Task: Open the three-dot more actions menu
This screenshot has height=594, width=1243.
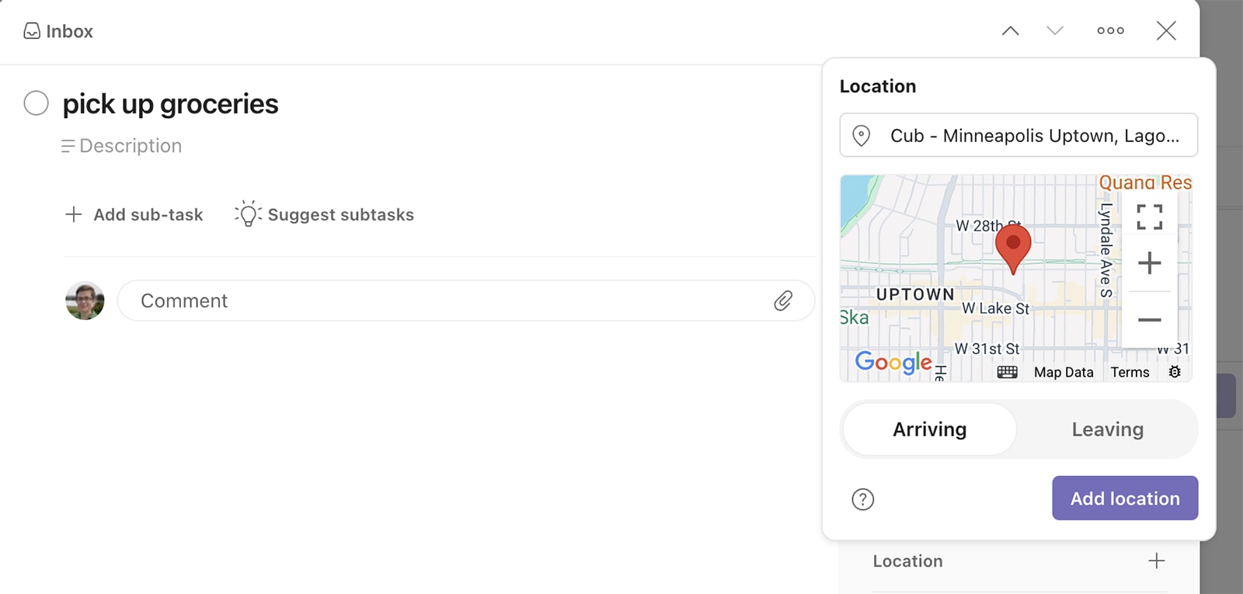Action: click(1110, 31)
